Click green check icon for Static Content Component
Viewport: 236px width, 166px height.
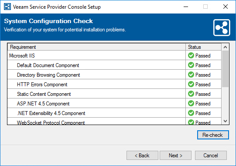coord(191,94)
